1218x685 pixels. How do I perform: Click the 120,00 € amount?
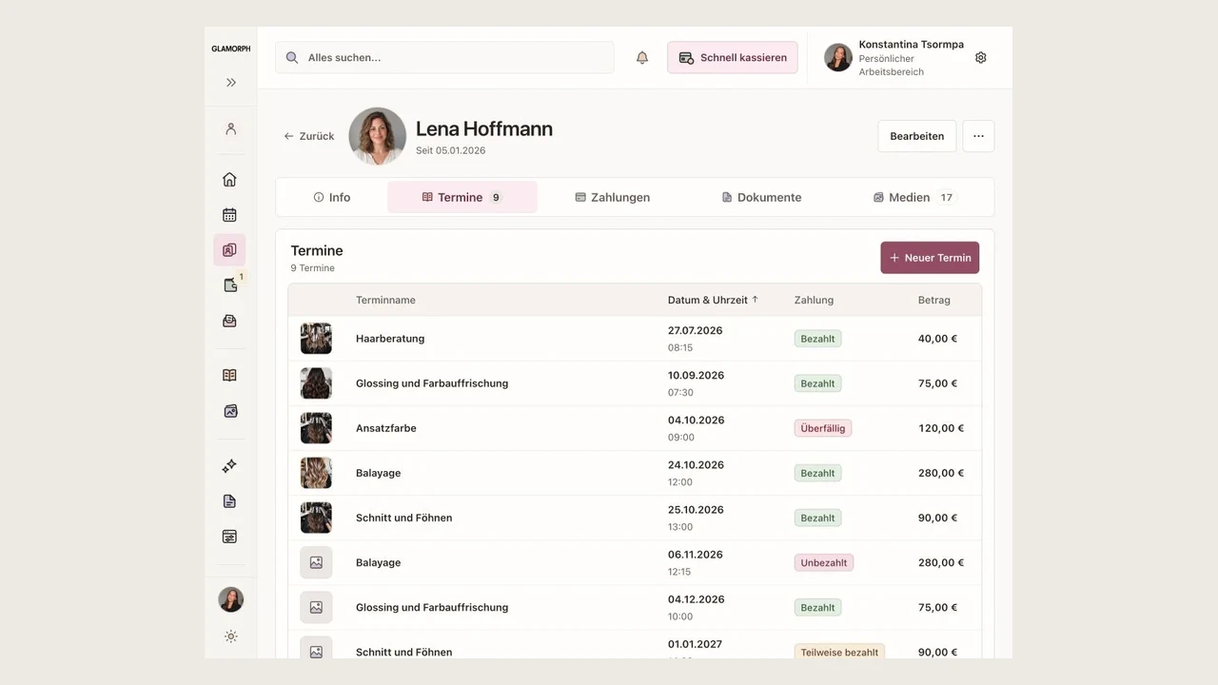[941, 428]
